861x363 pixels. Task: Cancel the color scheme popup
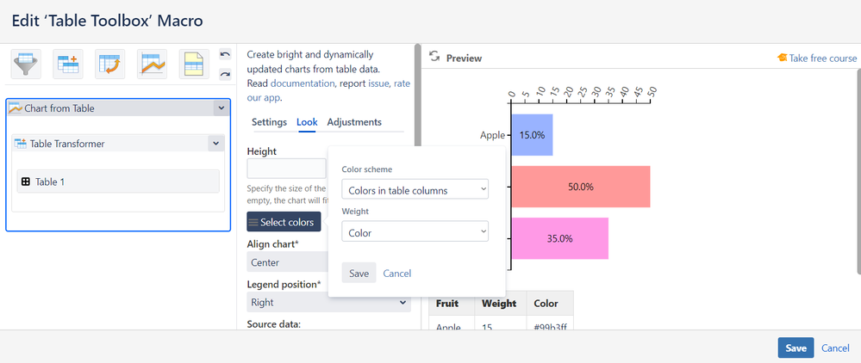[397, 273]
